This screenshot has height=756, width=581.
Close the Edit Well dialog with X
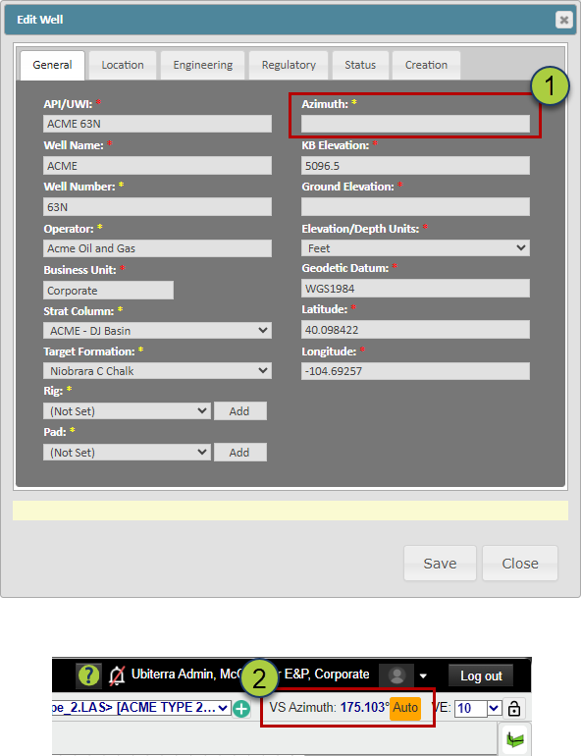pos(563,20)
